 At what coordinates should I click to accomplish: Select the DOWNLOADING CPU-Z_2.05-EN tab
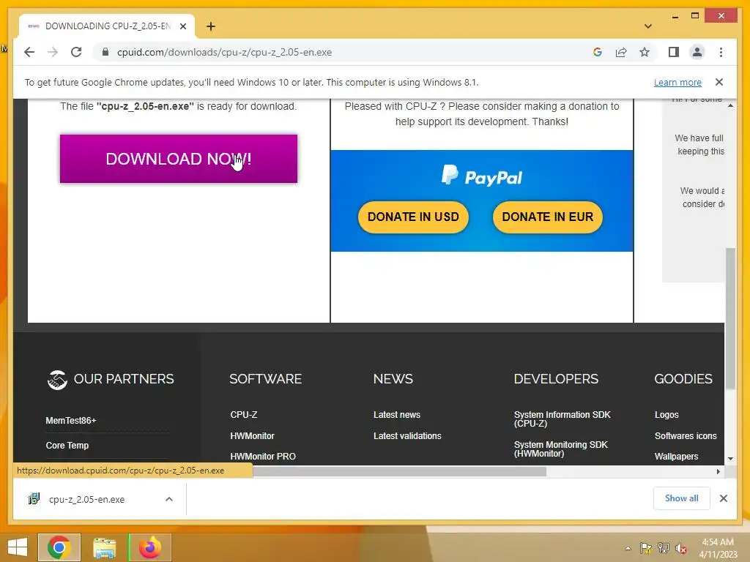coord(107,26)
